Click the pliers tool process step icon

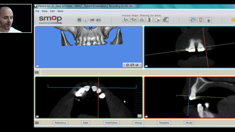(165, 20)
